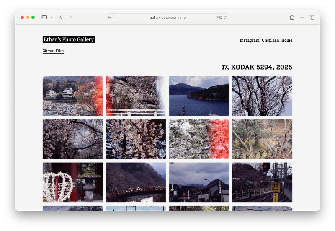View the red arched bridge photo

click(136, 182)
